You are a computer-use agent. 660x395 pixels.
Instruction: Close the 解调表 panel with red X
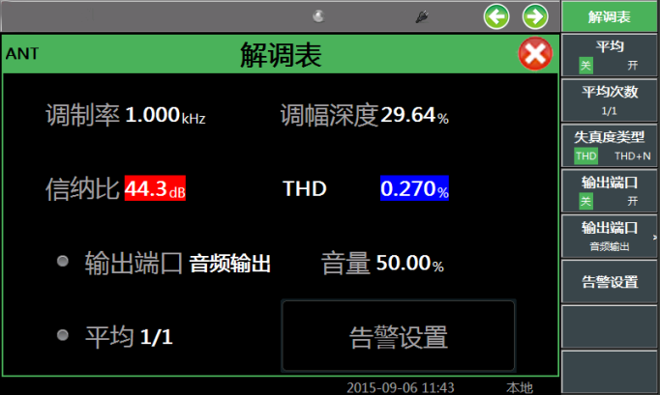pos(534,55)
